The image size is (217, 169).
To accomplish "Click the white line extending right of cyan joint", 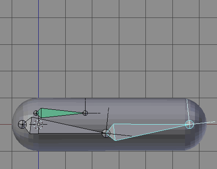I will point(204,123).
